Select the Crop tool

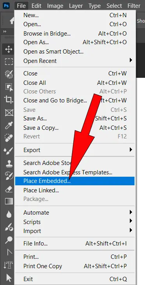9,100
